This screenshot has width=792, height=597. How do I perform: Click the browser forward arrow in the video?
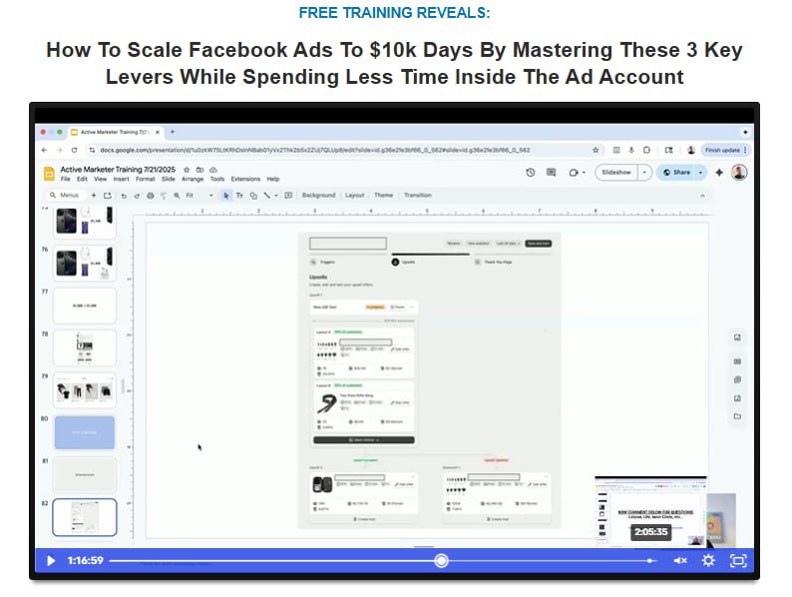coord(59,150)
